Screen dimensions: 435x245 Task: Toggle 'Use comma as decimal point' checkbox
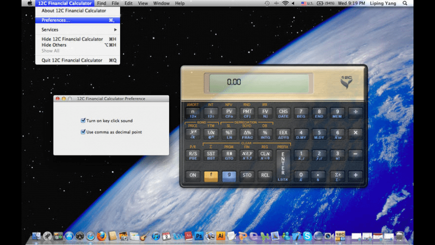point(83,132)
